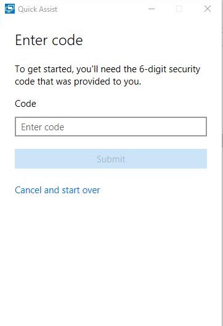Click the square icon in title bar

[179, 9]
